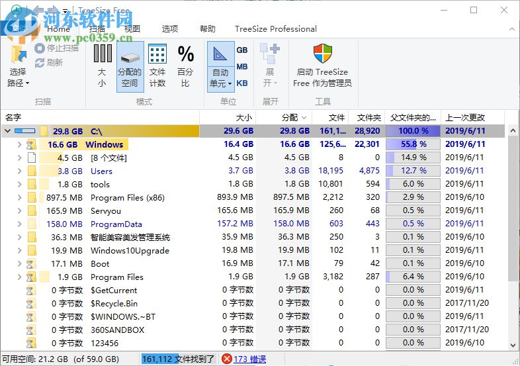The height and width of the screenshot is (366, 520).
Task: Click the Windows folder hourglass icon
Action: pyautogui.click(x=31, y=144)
